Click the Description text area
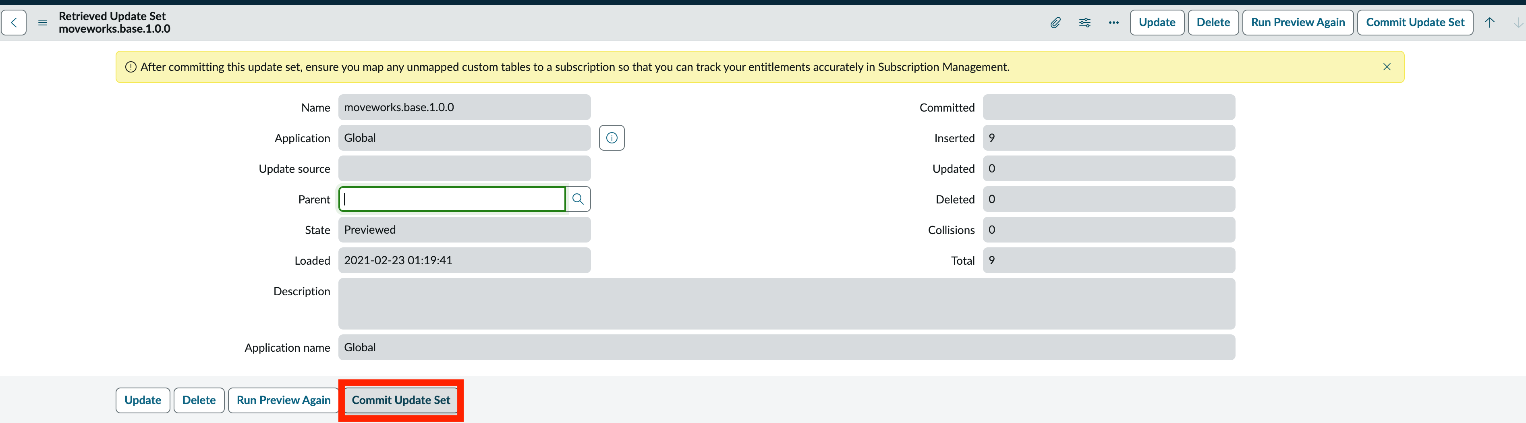This screenshot has height=423, width=1526. (787, 304)
